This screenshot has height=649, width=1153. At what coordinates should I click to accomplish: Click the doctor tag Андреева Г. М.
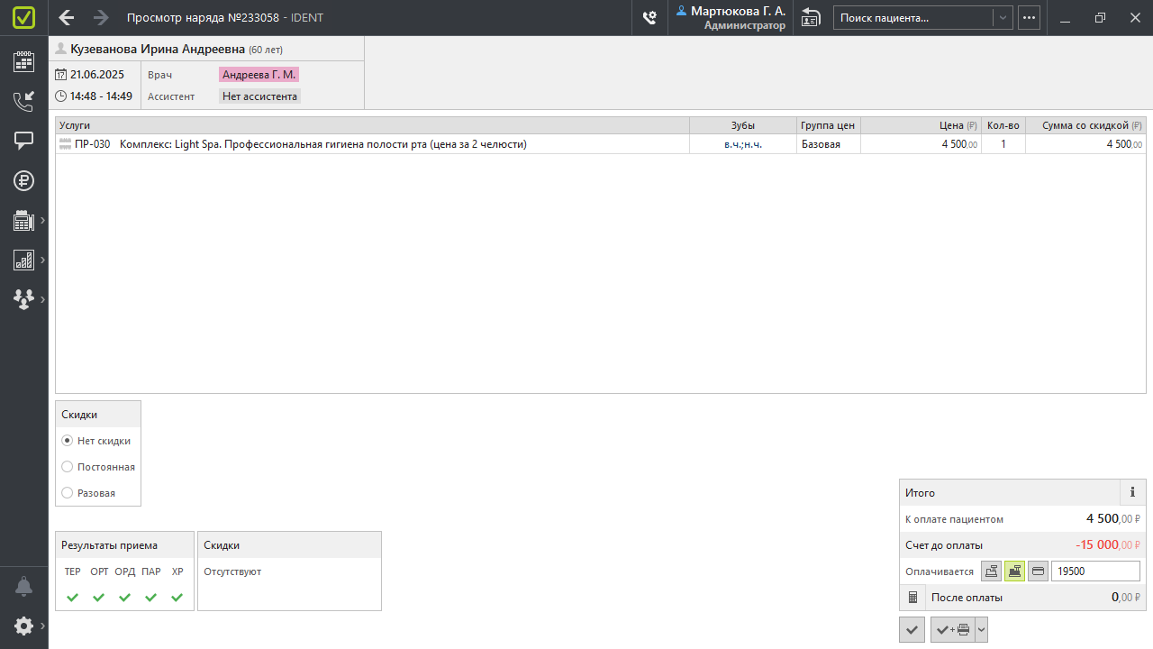coord(259,75)
